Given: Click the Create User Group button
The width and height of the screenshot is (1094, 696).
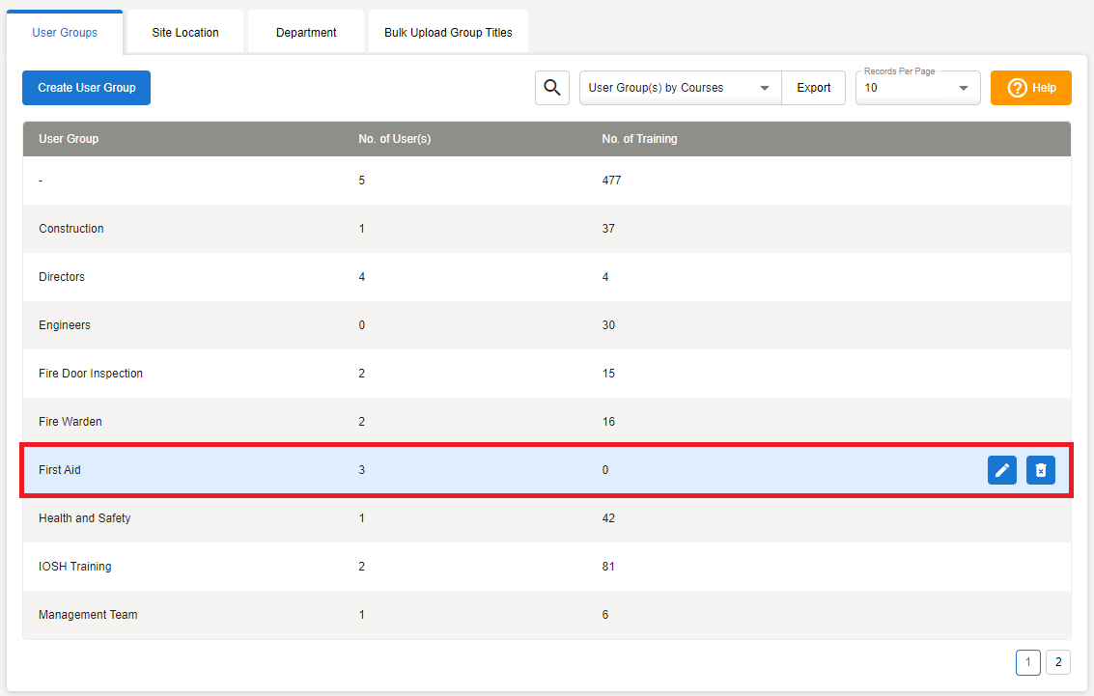Looking at the screenshot, I should [x=86, y=88].
